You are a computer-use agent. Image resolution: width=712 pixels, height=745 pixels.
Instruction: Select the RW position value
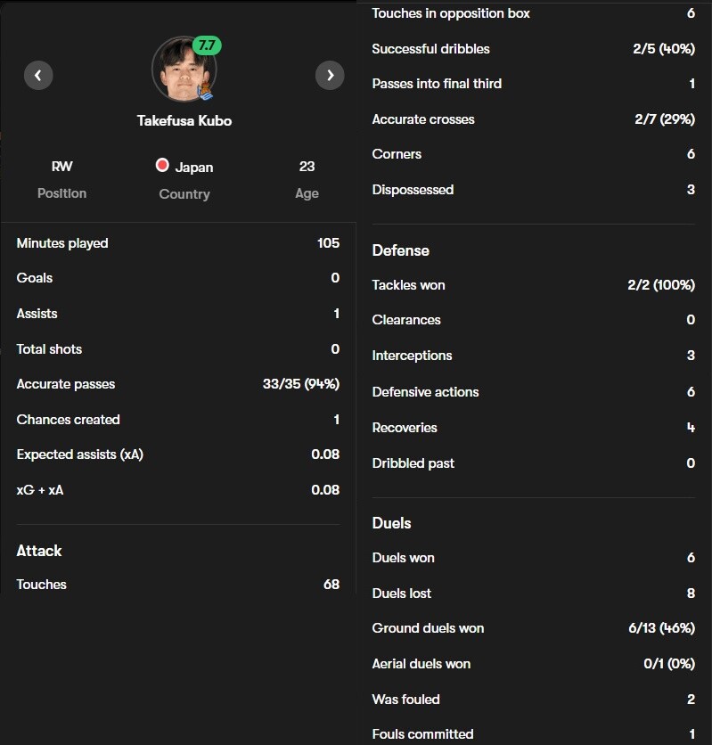[61, 167]
